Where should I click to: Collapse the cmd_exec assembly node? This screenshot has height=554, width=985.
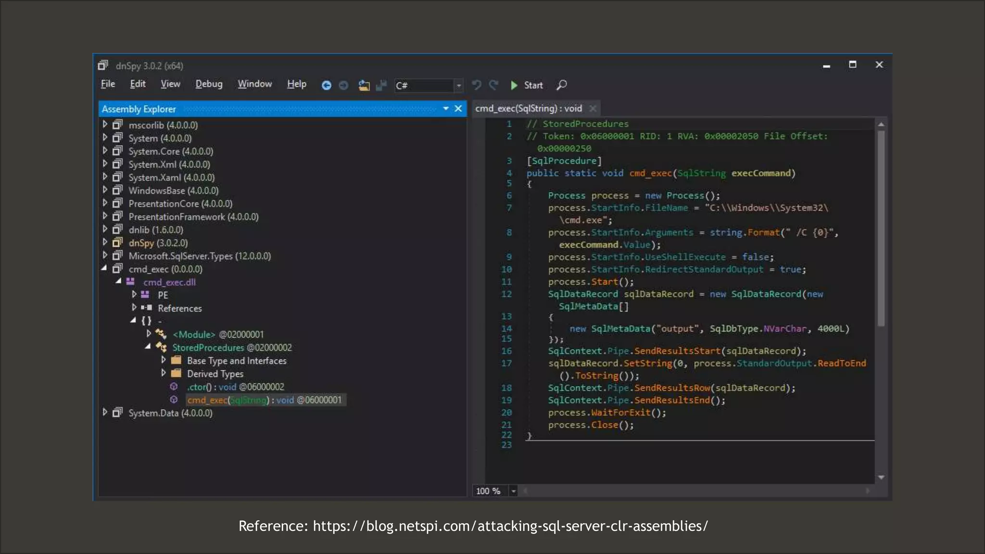click(x=104, y=269)
